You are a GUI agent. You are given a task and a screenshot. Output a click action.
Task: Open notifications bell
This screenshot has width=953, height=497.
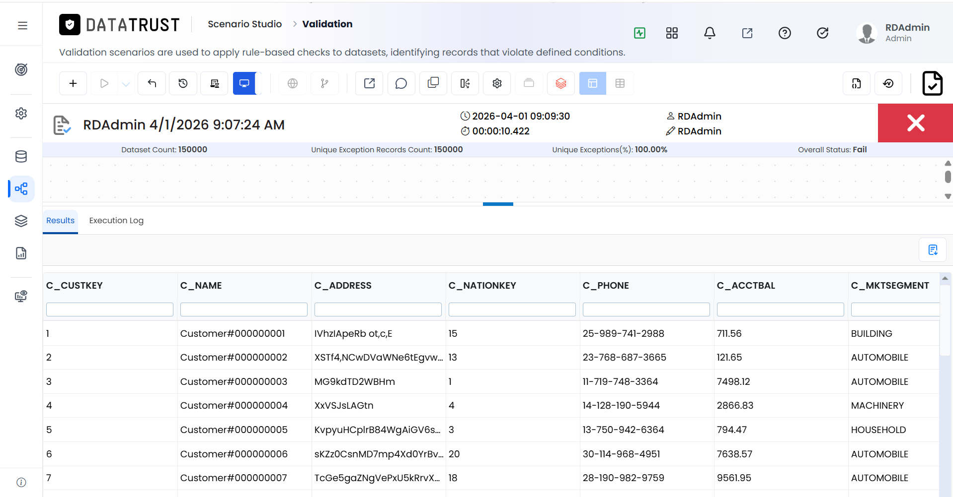point(710,33)
